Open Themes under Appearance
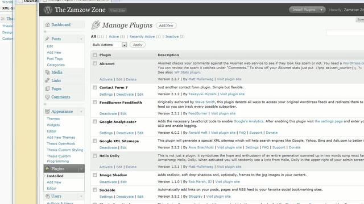Screen dimensions: 364x204 point(53,118)
